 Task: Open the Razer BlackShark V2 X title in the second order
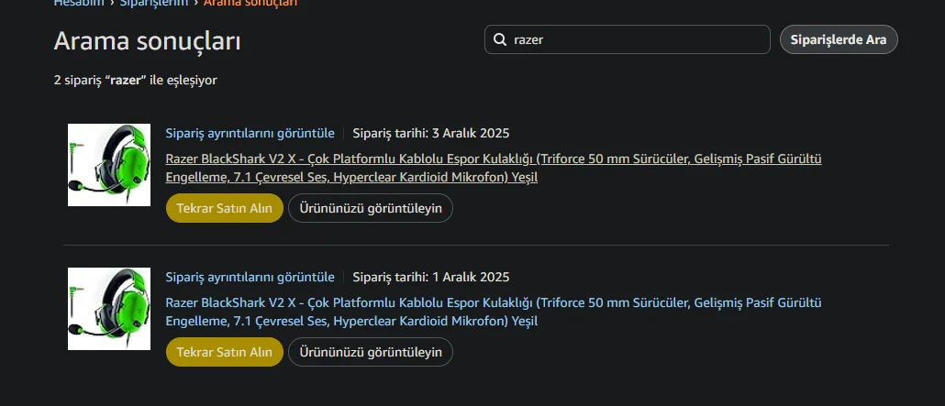(x=494, y=312)
